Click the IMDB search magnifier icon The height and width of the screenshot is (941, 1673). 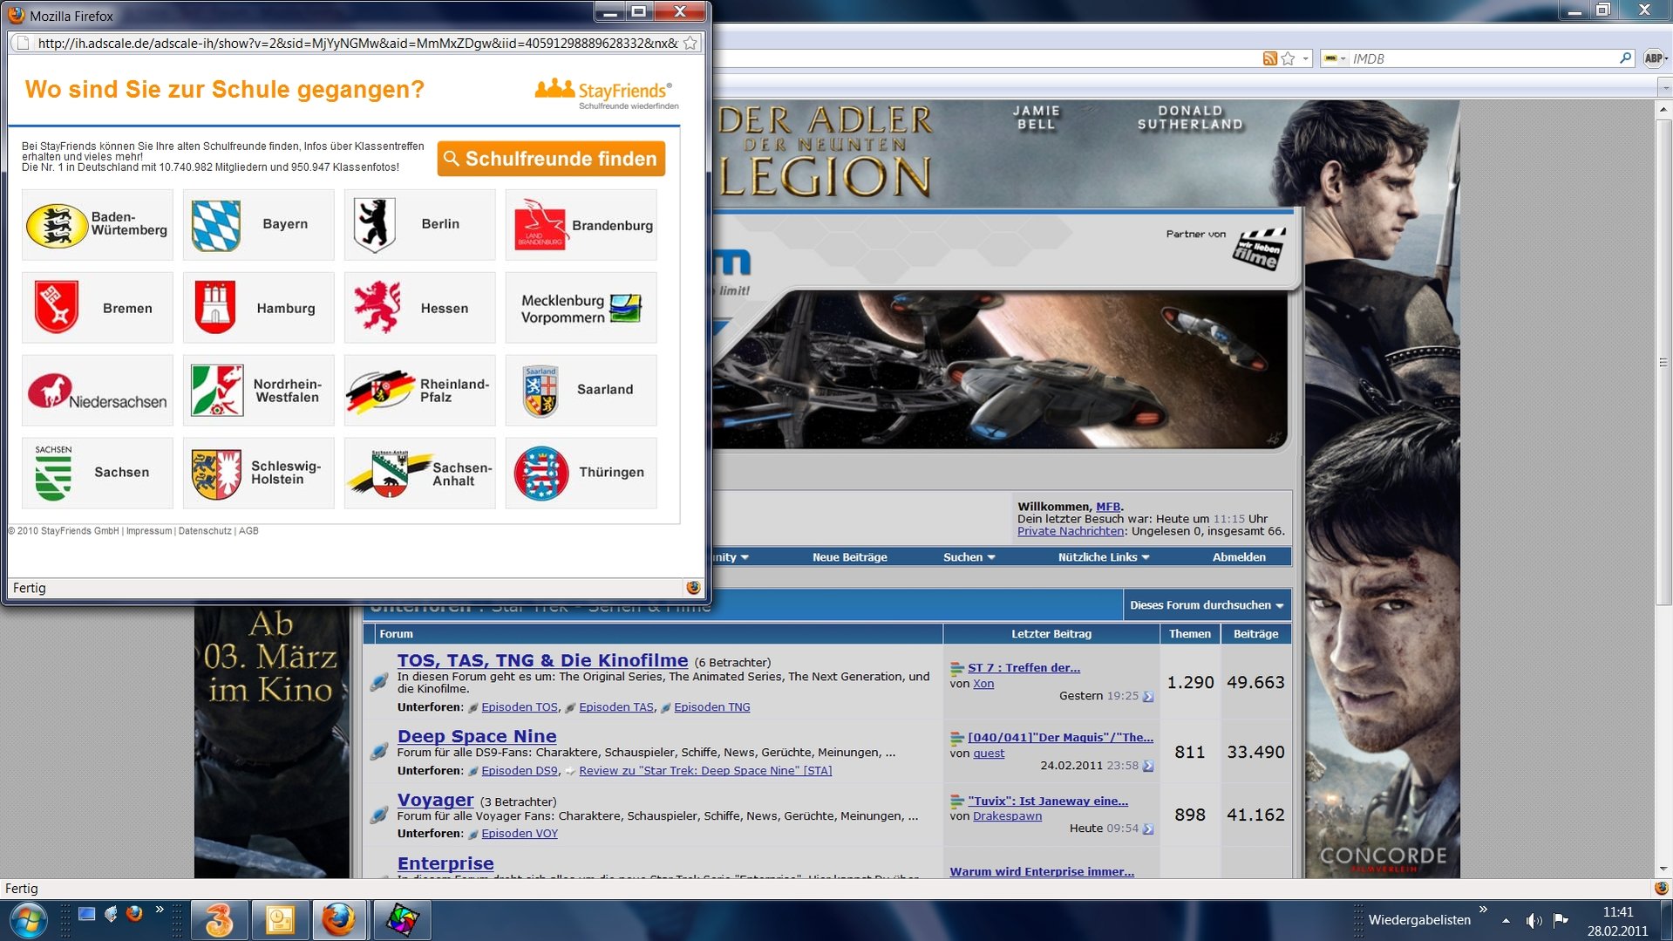[x=1625, y=58]
